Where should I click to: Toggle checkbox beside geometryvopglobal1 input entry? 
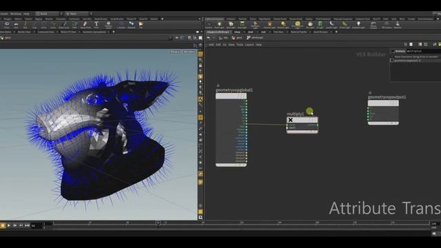pyautogui.click(x=392, y=61)
